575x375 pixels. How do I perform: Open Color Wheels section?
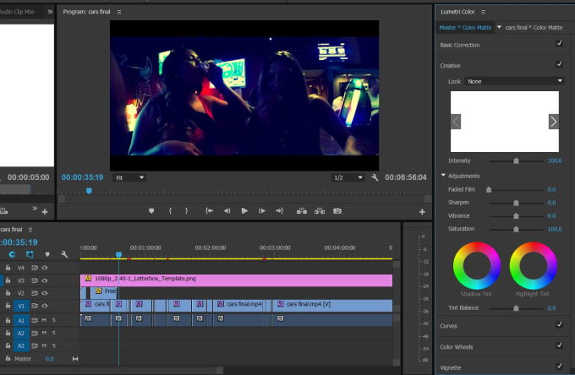click(457, 347)
